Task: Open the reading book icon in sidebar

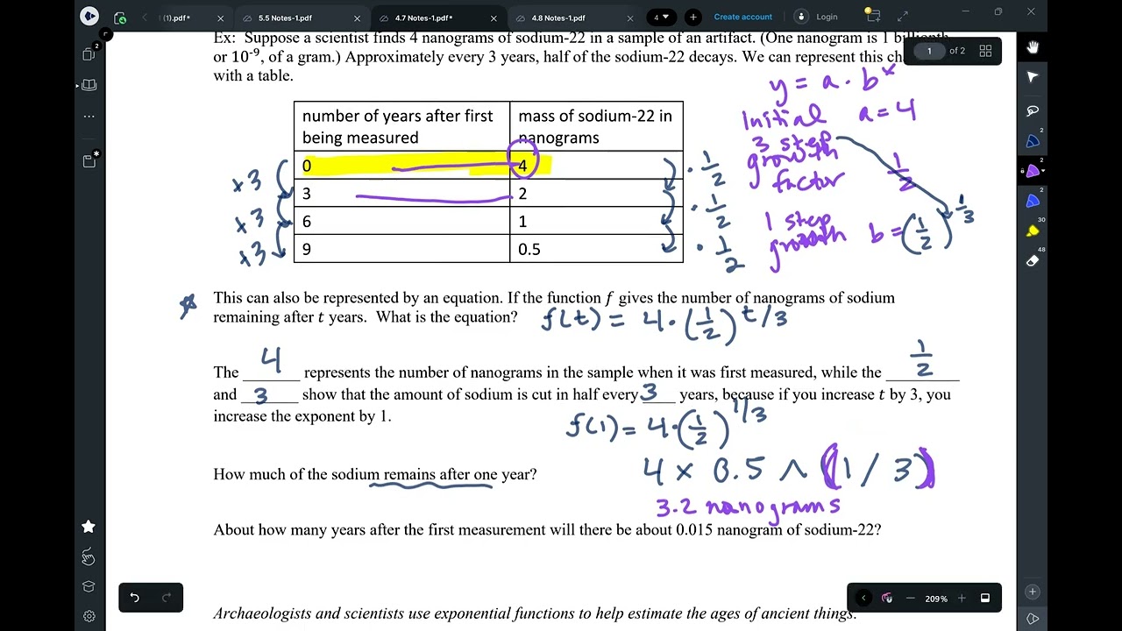Action: click(x=89, y=85)
